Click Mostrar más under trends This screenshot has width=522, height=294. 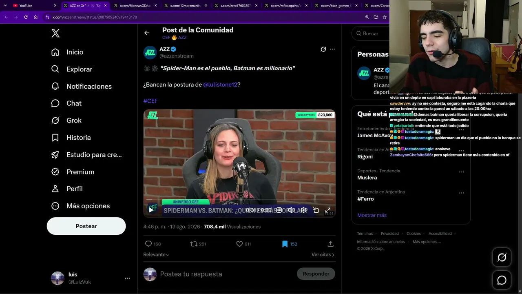[x=372, y=215]
